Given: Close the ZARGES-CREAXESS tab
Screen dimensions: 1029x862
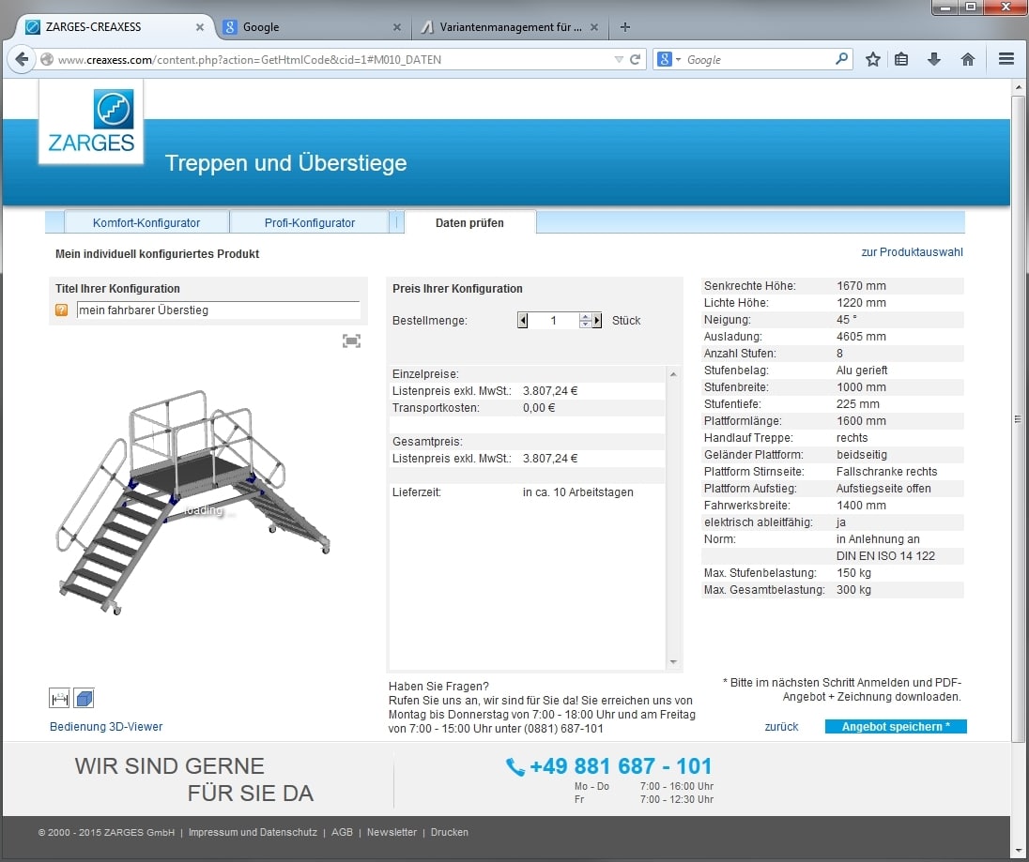Looking at the screenshot, I should pos(199,27).
